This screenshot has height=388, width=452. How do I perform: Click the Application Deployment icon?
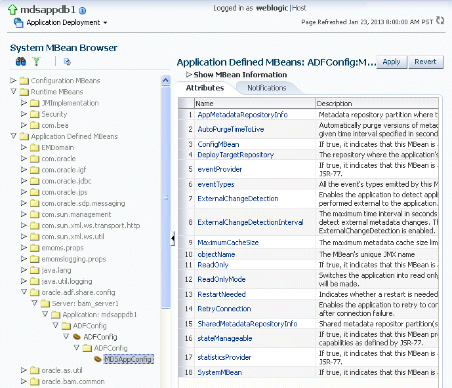tap(18, 22)
